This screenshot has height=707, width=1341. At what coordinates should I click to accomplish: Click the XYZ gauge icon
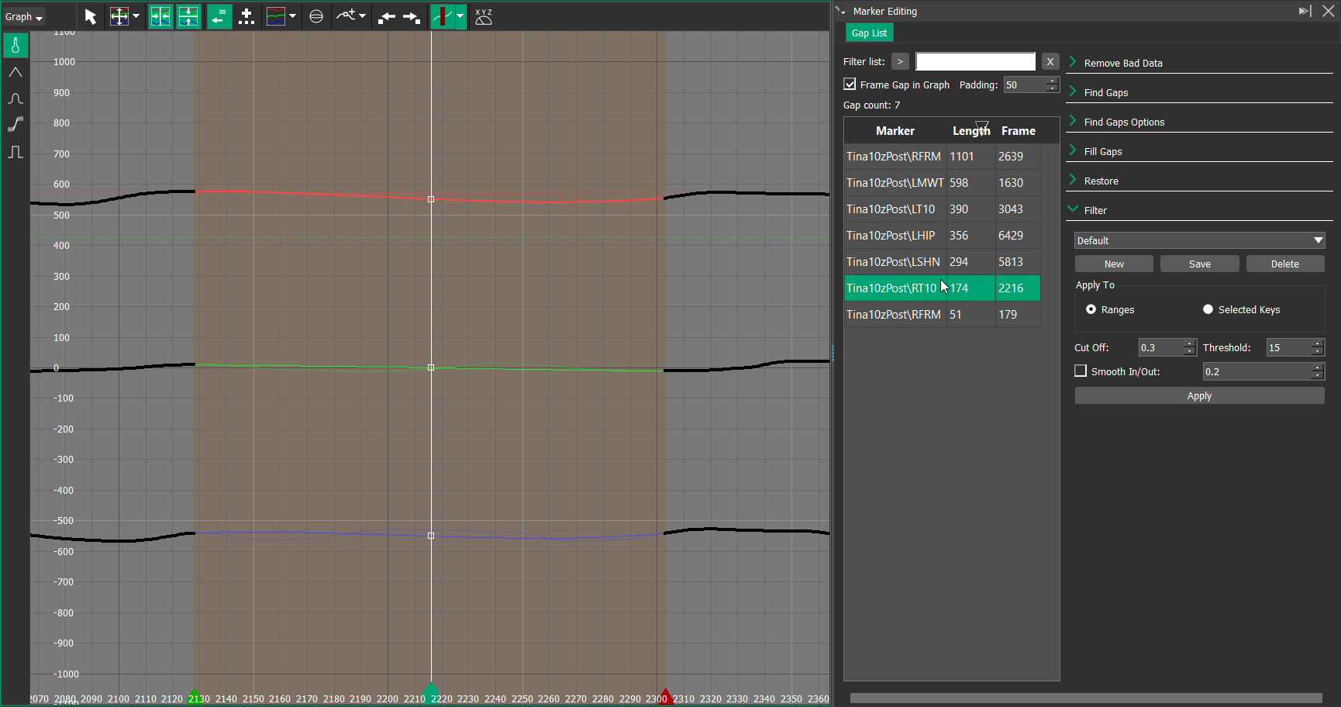[x=484, y=16]
